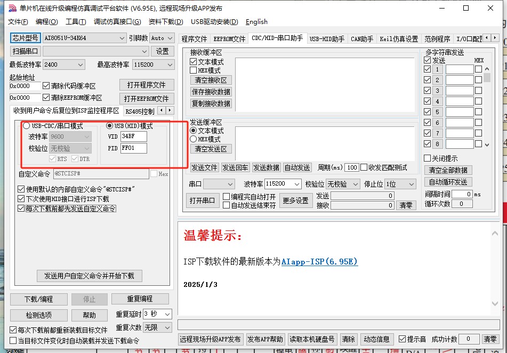This screenshot has width=507, height=353.
Task: Click 远程现场升级APP发布 button
Action: 210,339
